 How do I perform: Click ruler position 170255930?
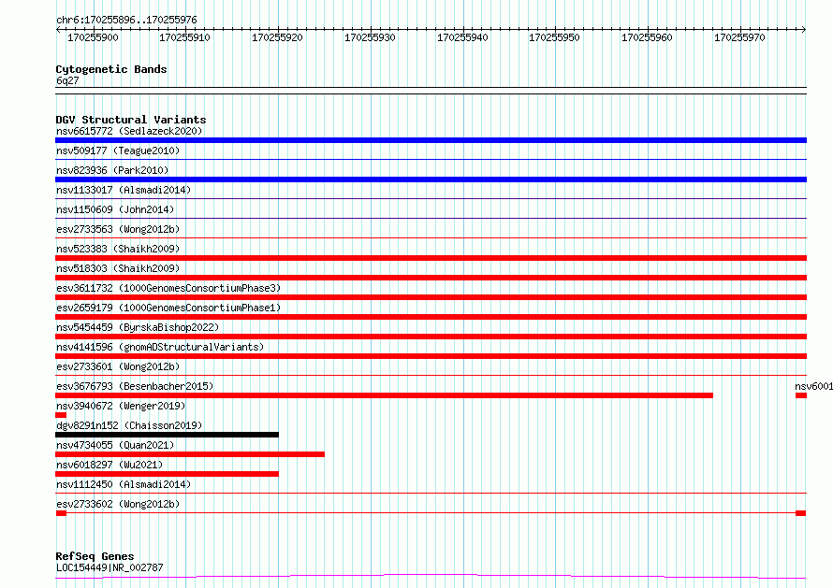(370, 37)
